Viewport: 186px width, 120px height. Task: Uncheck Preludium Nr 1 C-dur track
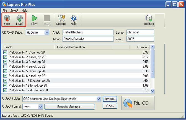coord(5,52)
